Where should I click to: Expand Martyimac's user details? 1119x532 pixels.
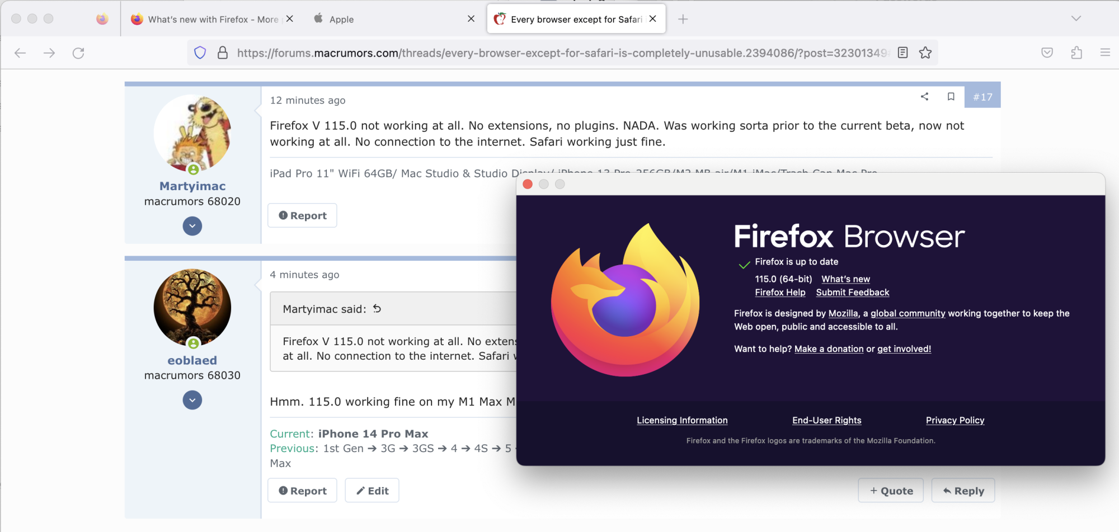coord(192,226)
